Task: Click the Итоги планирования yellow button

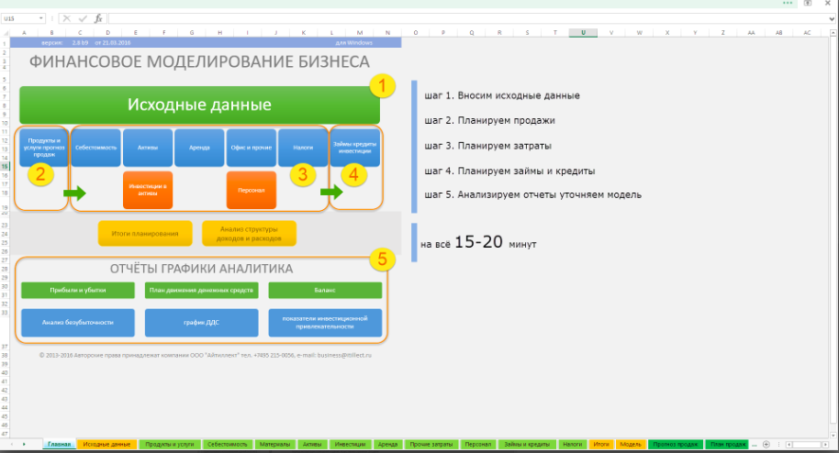Action: 145,234
